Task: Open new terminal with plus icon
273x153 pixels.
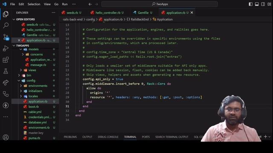Action: (x=265, y=137)
